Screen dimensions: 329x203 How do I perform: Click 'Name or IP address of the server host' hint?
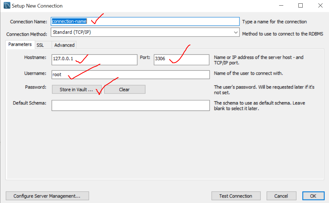tap(259, 60)
